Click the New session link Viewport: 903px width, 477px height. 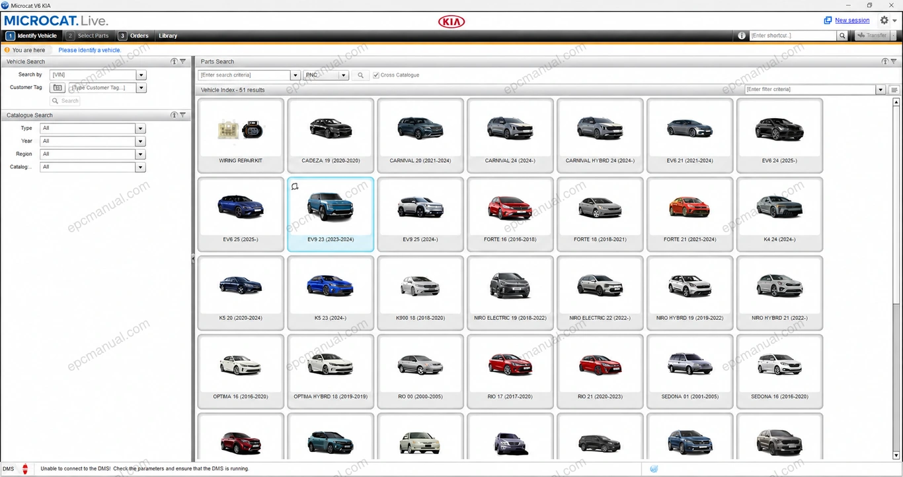click(x=852, y=20)
